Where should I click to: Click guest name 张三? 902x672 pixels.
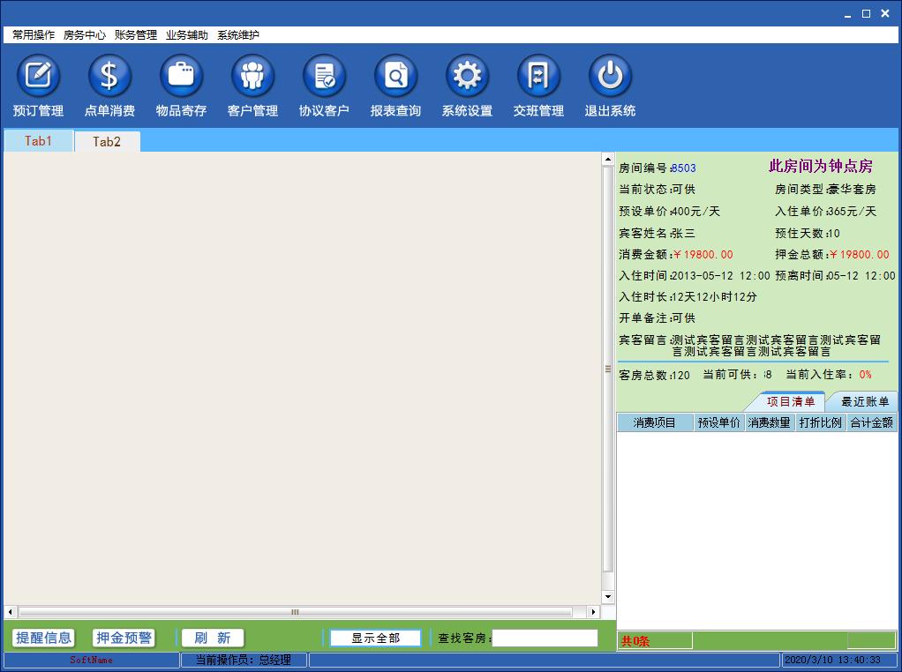683,233
